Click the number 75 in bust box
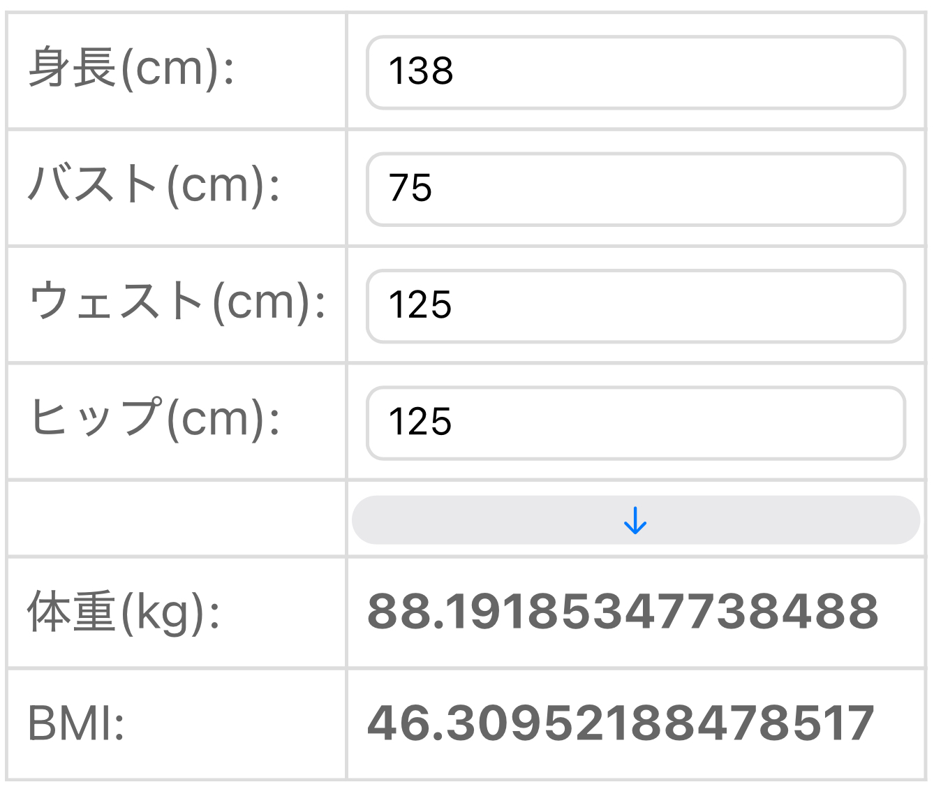934x796 pixels. [410, 189]
